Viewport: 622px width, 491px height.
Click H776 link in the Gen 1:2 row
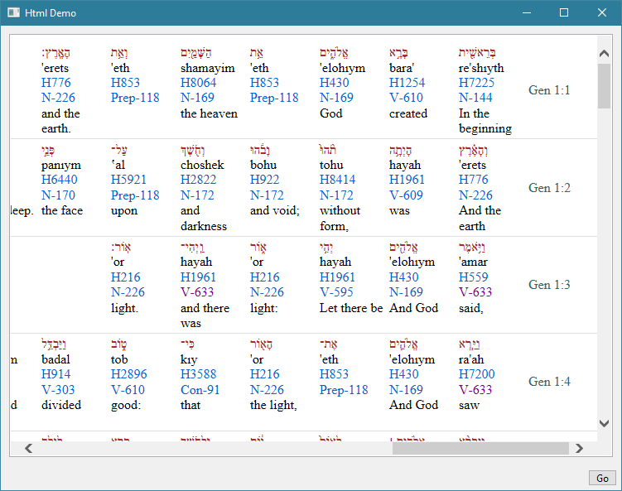(473, 180)
